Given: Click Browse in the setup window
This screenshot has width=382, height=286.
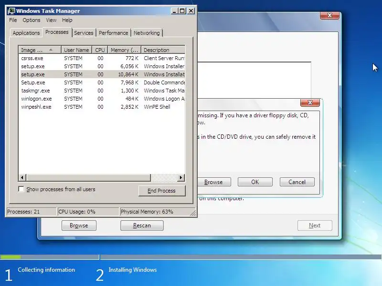Looking at the screenshot, I should (79, 225).
